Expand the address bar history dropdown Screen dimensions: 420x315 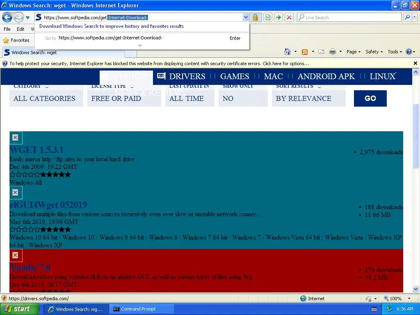[x=245, y=17]
